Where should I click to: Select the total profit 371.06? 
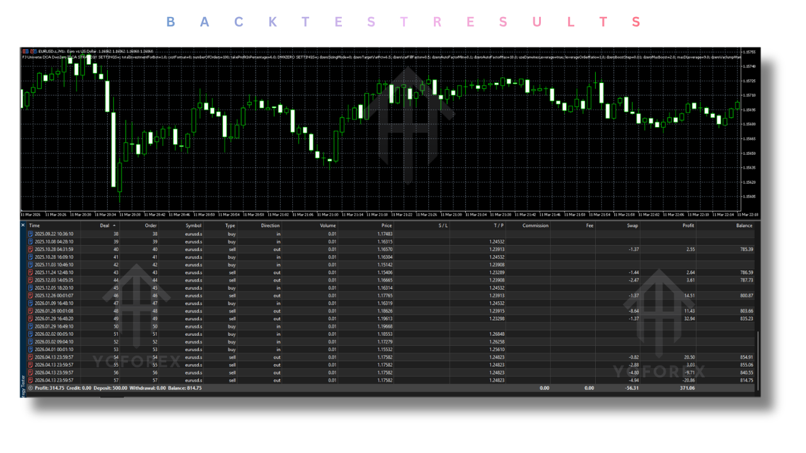point(687,388)
